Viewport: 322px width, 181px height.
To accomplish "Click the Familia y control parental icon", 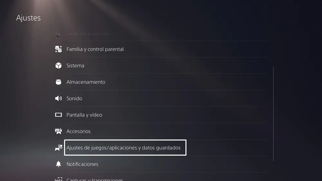I will click(59, 49).
